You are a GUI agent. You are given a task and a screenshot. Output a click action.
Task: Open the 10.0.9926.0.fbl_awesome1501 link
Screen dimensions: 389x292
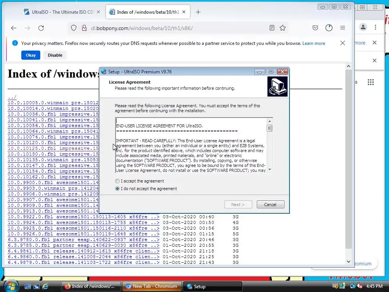(84, 234)
